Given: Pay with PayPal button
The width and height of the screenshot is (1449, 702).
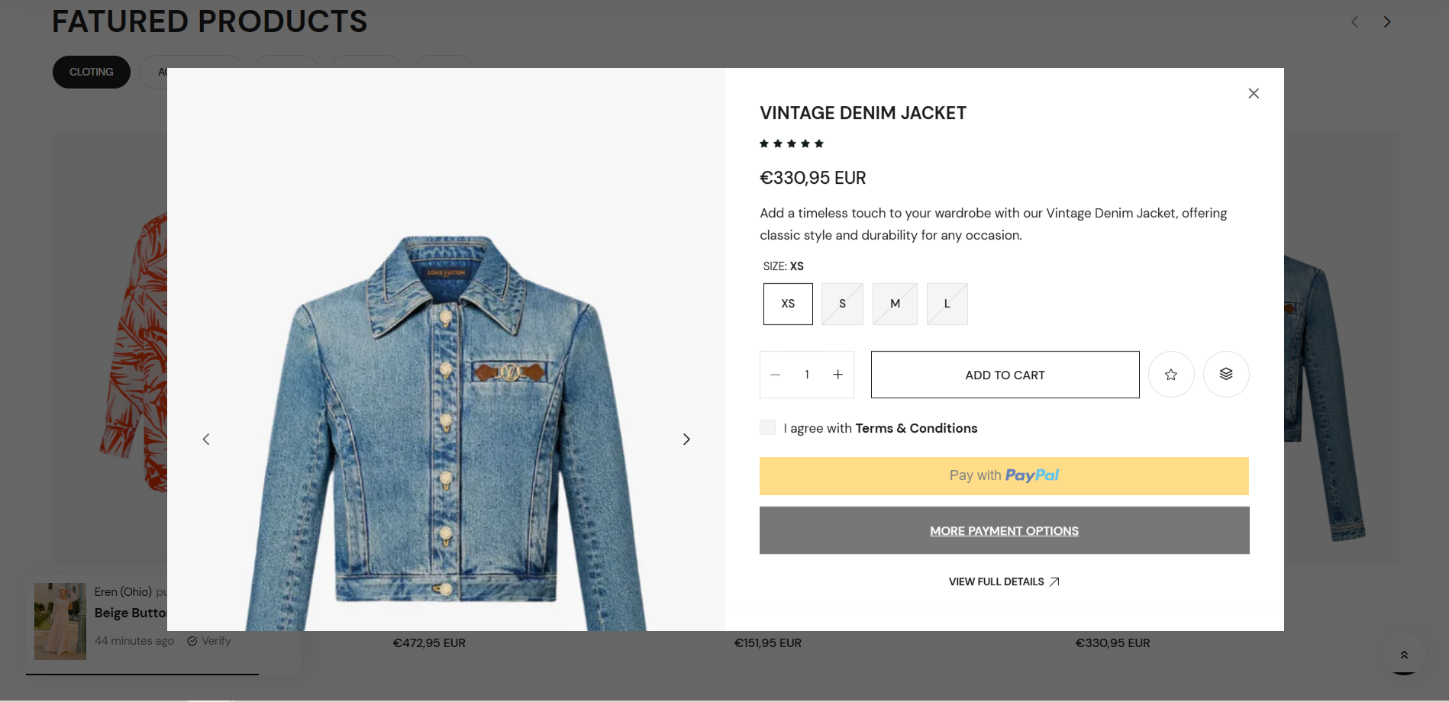Looking at the screenshot, I should click(x=1004, y=476).
